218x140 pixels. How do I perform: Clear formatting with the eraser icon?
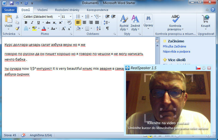click(69, 22)
